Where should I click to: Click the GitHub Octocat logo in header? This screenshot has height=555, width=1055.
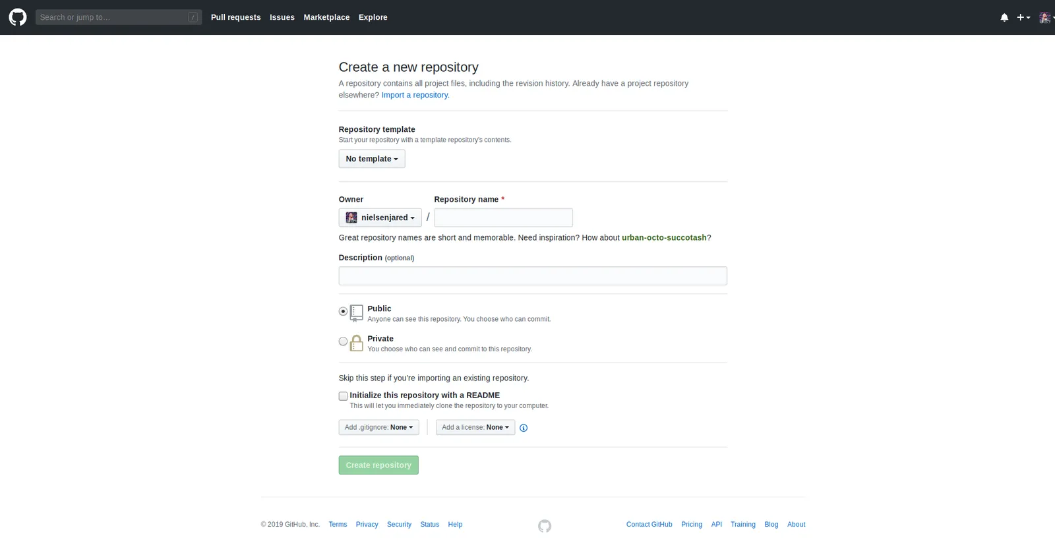click(x=18, y=17)
